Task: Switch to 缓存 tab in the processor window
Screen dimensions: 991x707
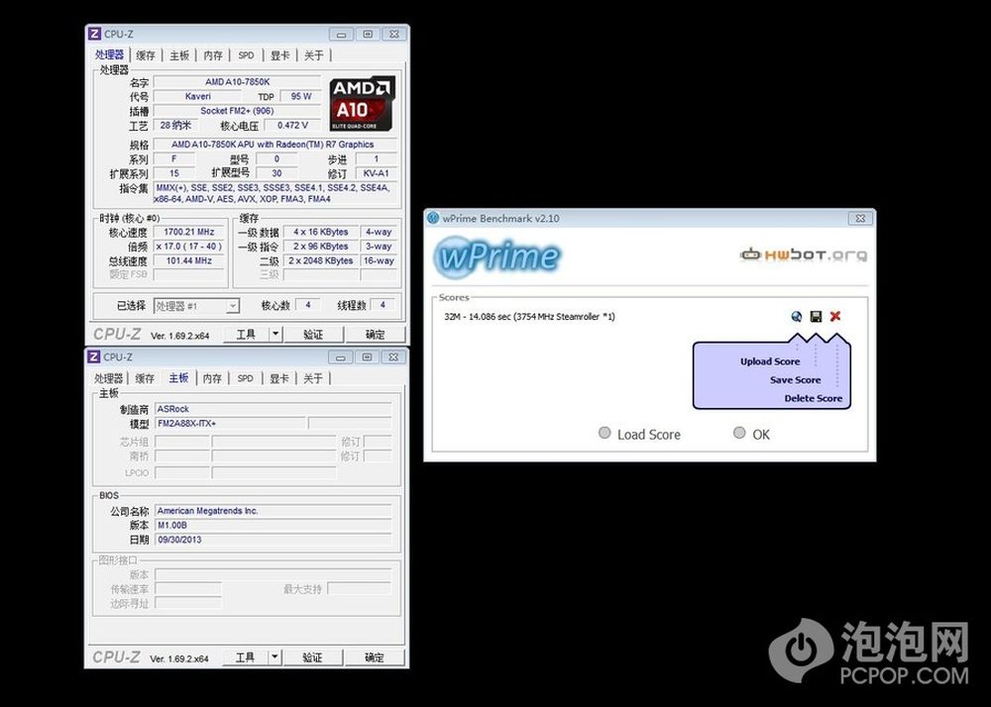Action: [146, 55]
